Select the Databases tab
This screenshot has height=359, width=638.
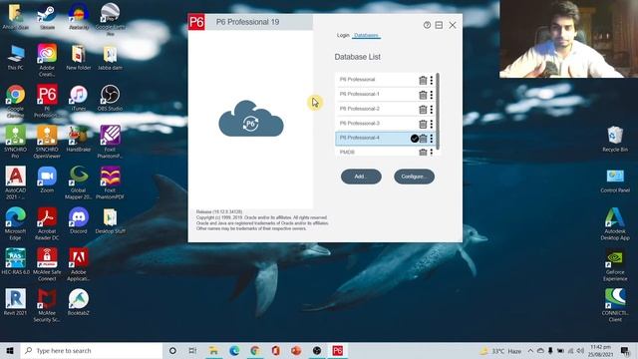(x=366, y=36)
